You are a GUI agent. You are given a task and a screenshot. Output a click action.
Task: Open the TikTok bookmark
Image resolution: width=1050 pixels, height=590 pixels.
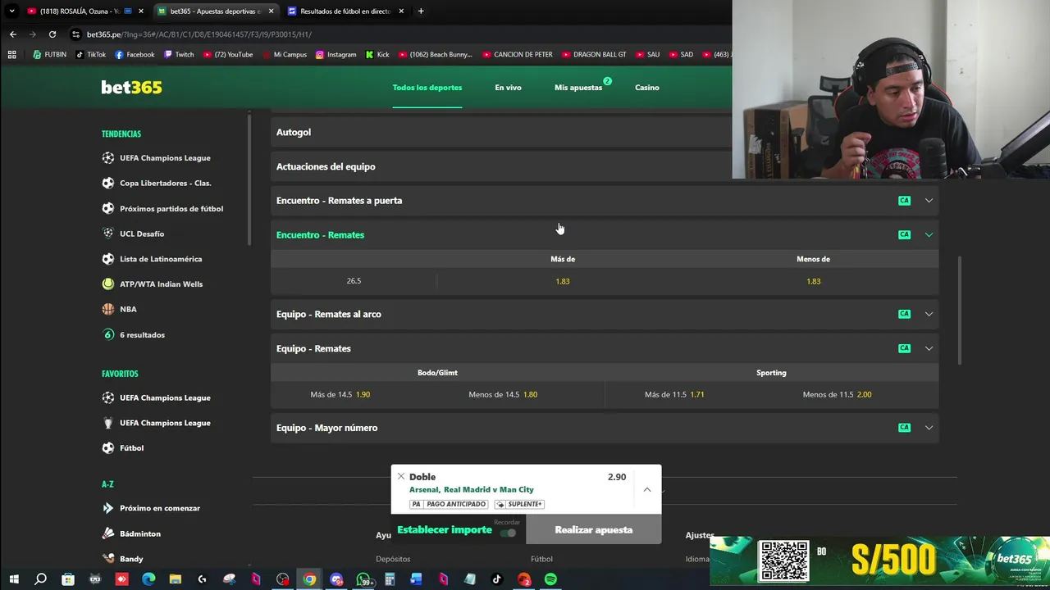pos(90,54)
